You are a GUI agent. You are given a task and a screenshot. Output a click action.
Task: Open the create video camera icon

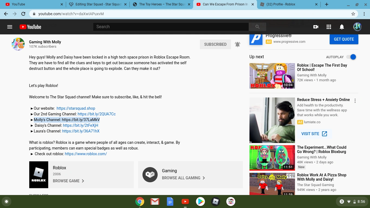point(316,27)
